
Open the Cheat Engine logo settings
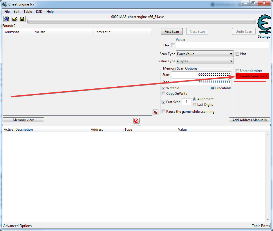264,24
